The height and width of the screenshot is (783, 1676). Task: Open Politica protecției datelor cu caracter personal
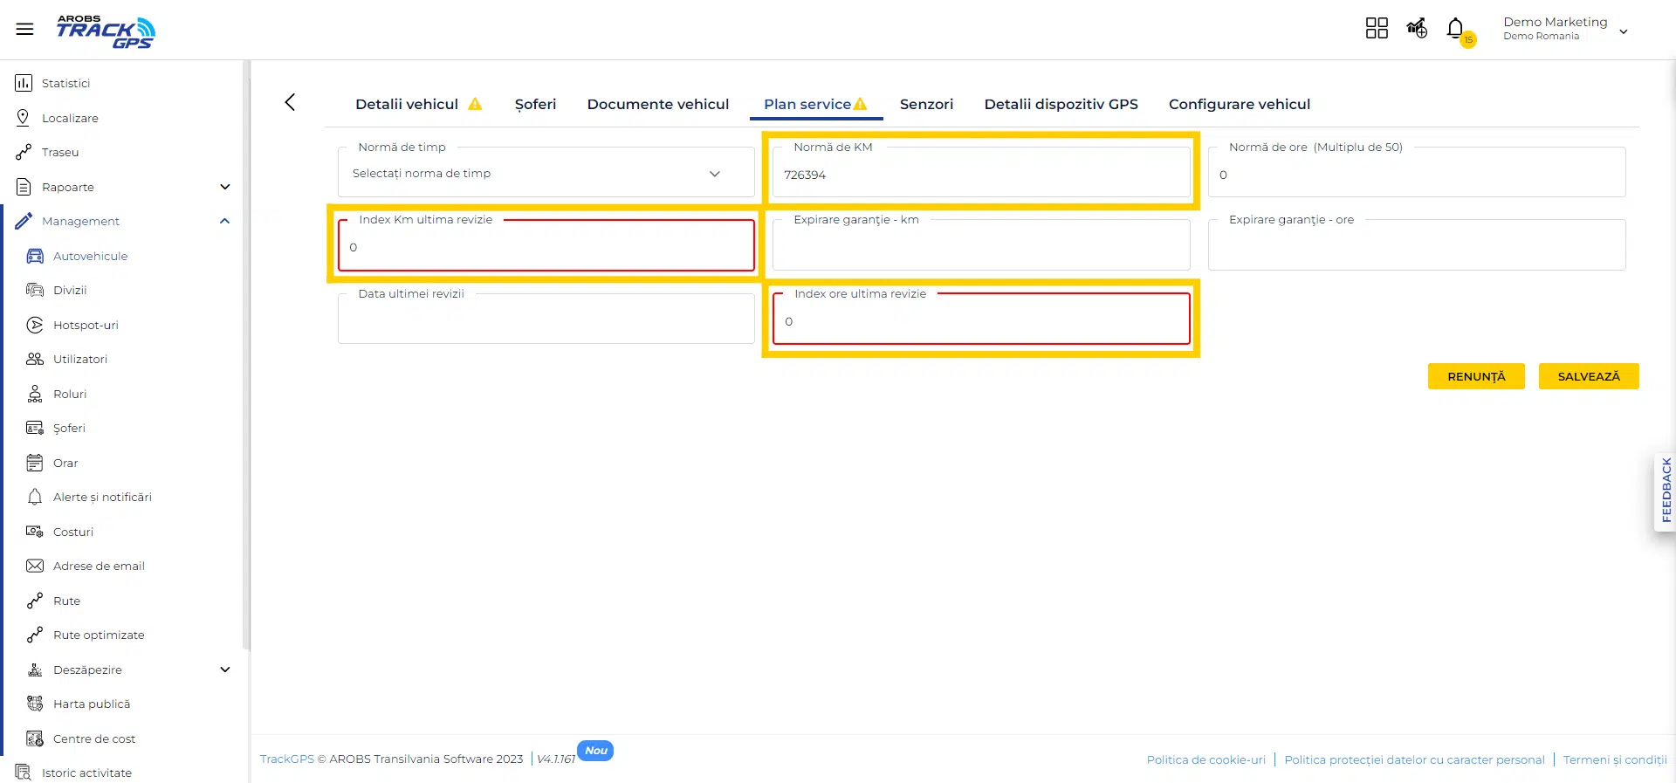click(x=1414, y=759)
